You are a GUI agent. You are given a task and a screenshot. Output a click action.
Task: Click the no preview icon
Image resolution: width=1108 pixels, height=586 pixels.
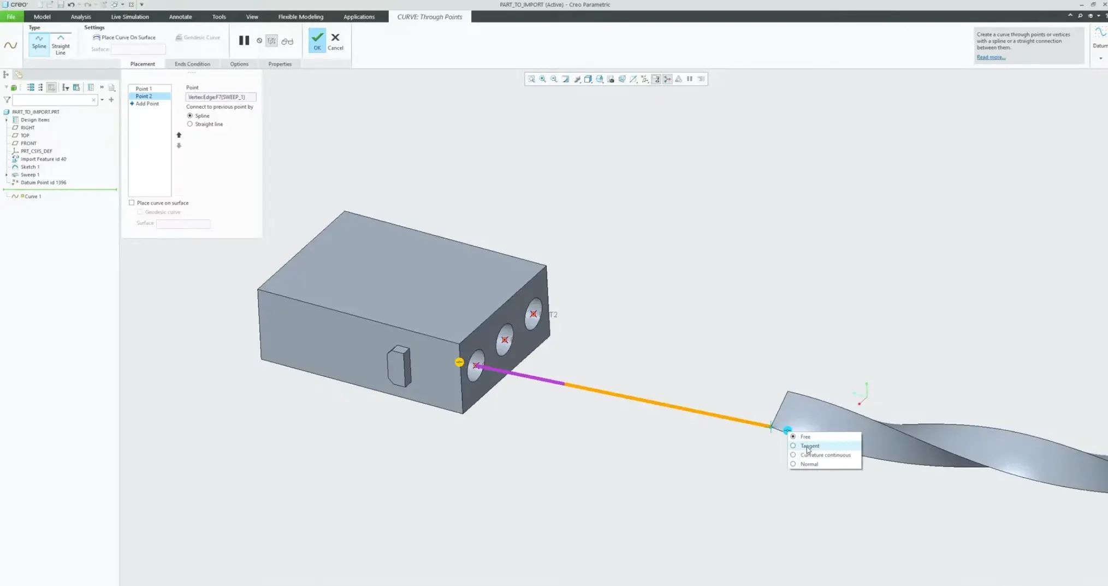pyautogui.click(x=259, y=40)
